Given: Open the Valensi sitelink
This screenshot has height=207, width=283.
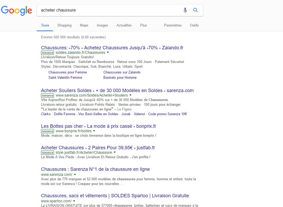Looking at the screenshot, I should click(x=139, y=114).
